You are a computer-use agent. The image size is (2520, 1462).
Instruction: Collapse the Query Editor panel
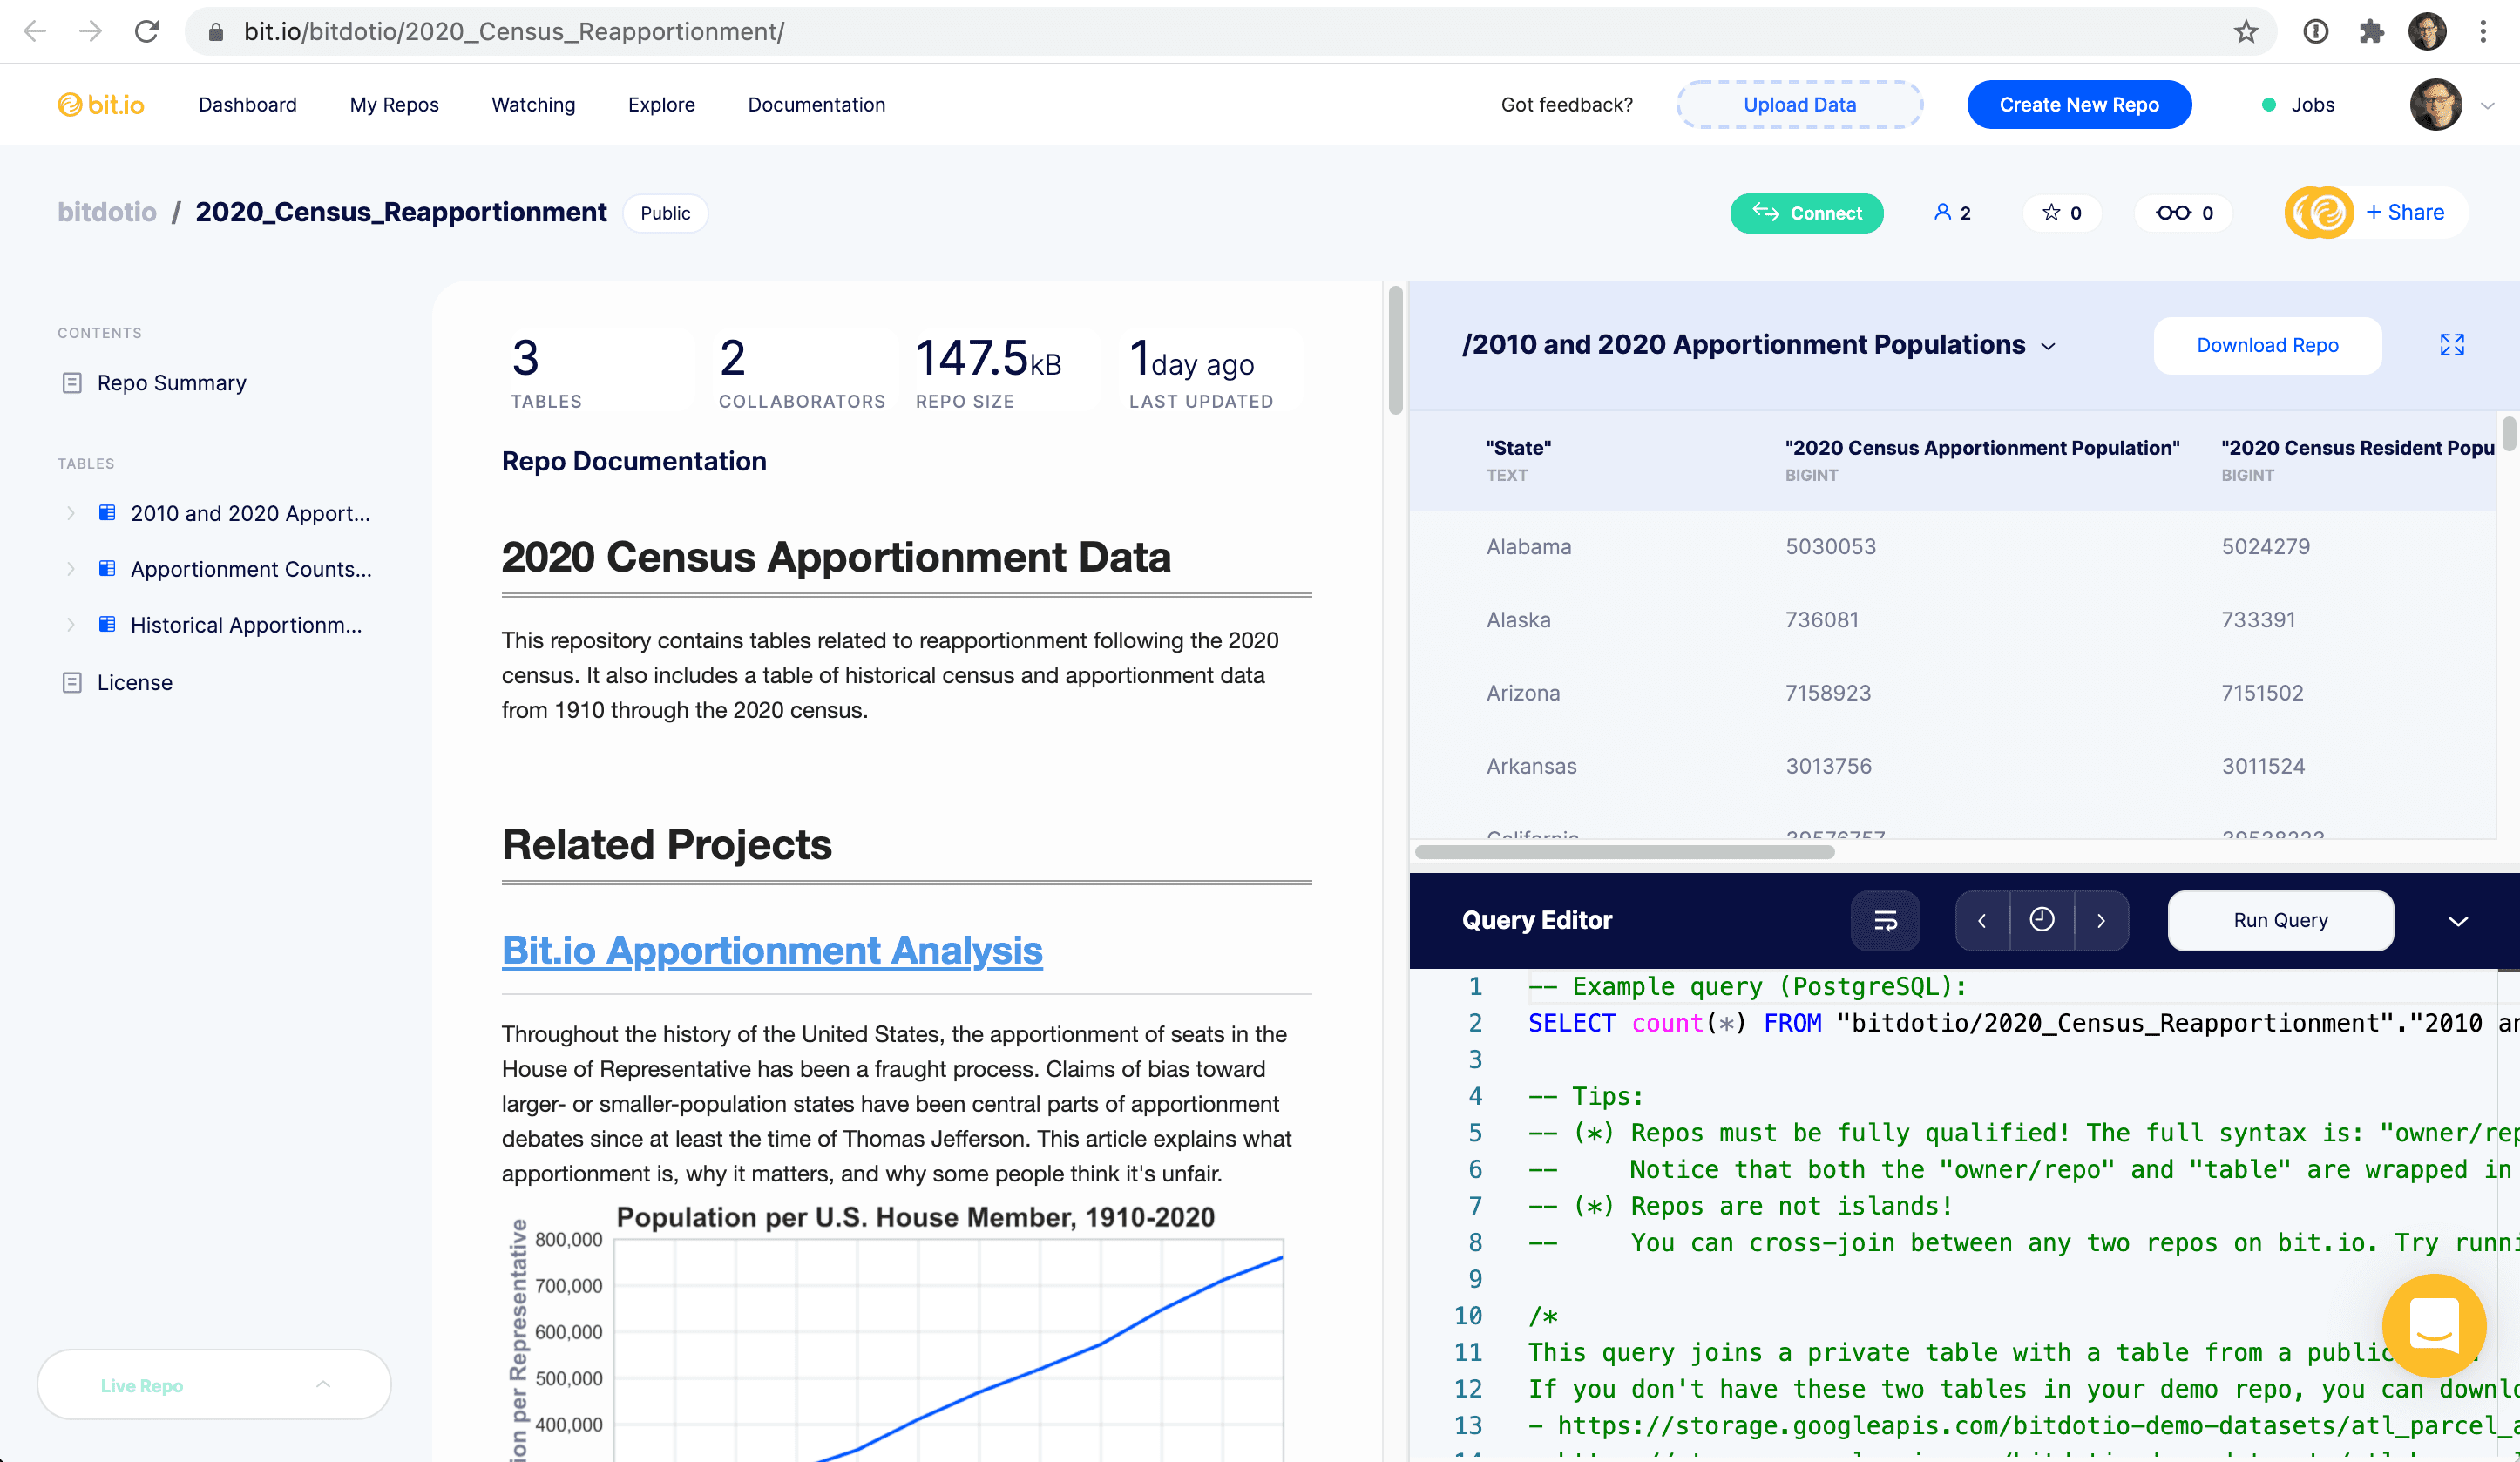pyautogui.click(x=2458, y=921)
